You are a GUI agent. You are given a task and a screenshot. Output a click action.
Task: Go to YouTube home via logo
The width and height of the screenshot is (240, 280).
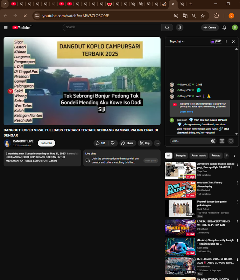point(21,28)
